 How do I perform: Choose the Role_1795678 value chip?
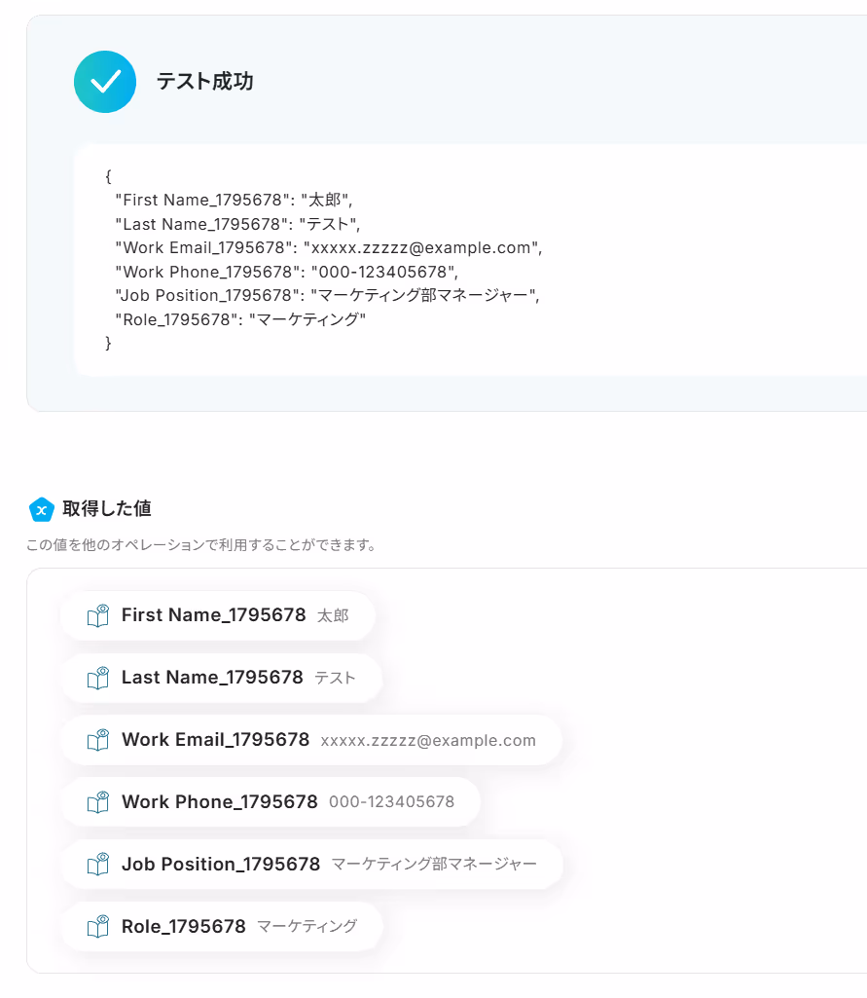[x=221, y=927]
